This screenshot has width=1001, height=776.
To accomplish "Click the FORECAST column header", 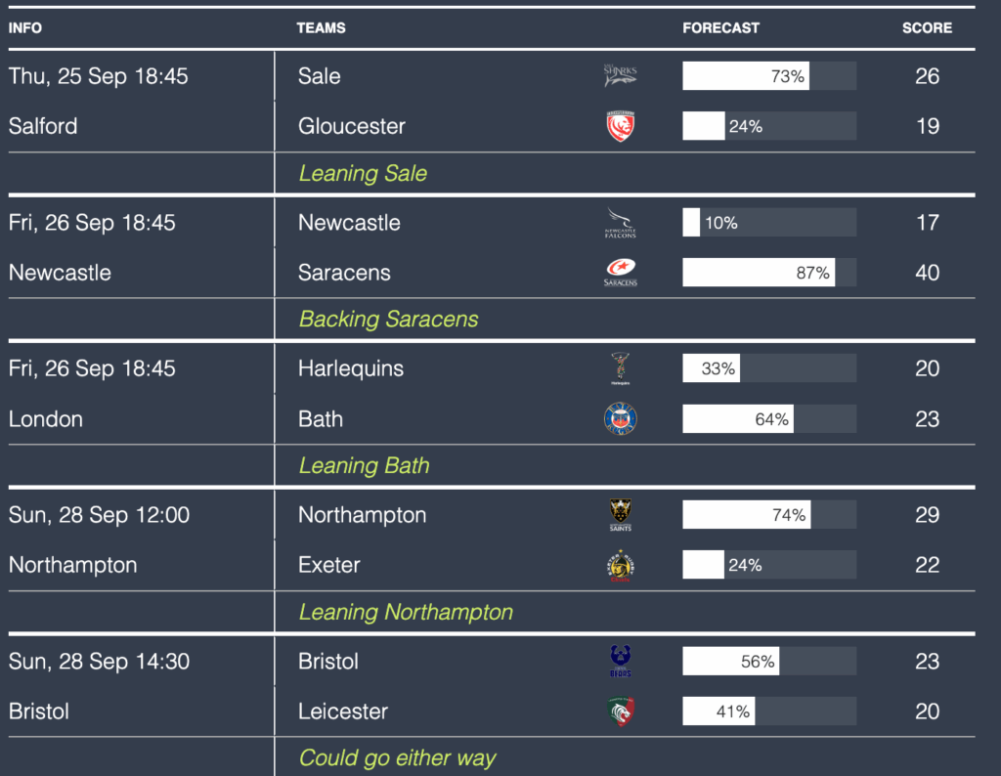I will click(x=720, y=28).
